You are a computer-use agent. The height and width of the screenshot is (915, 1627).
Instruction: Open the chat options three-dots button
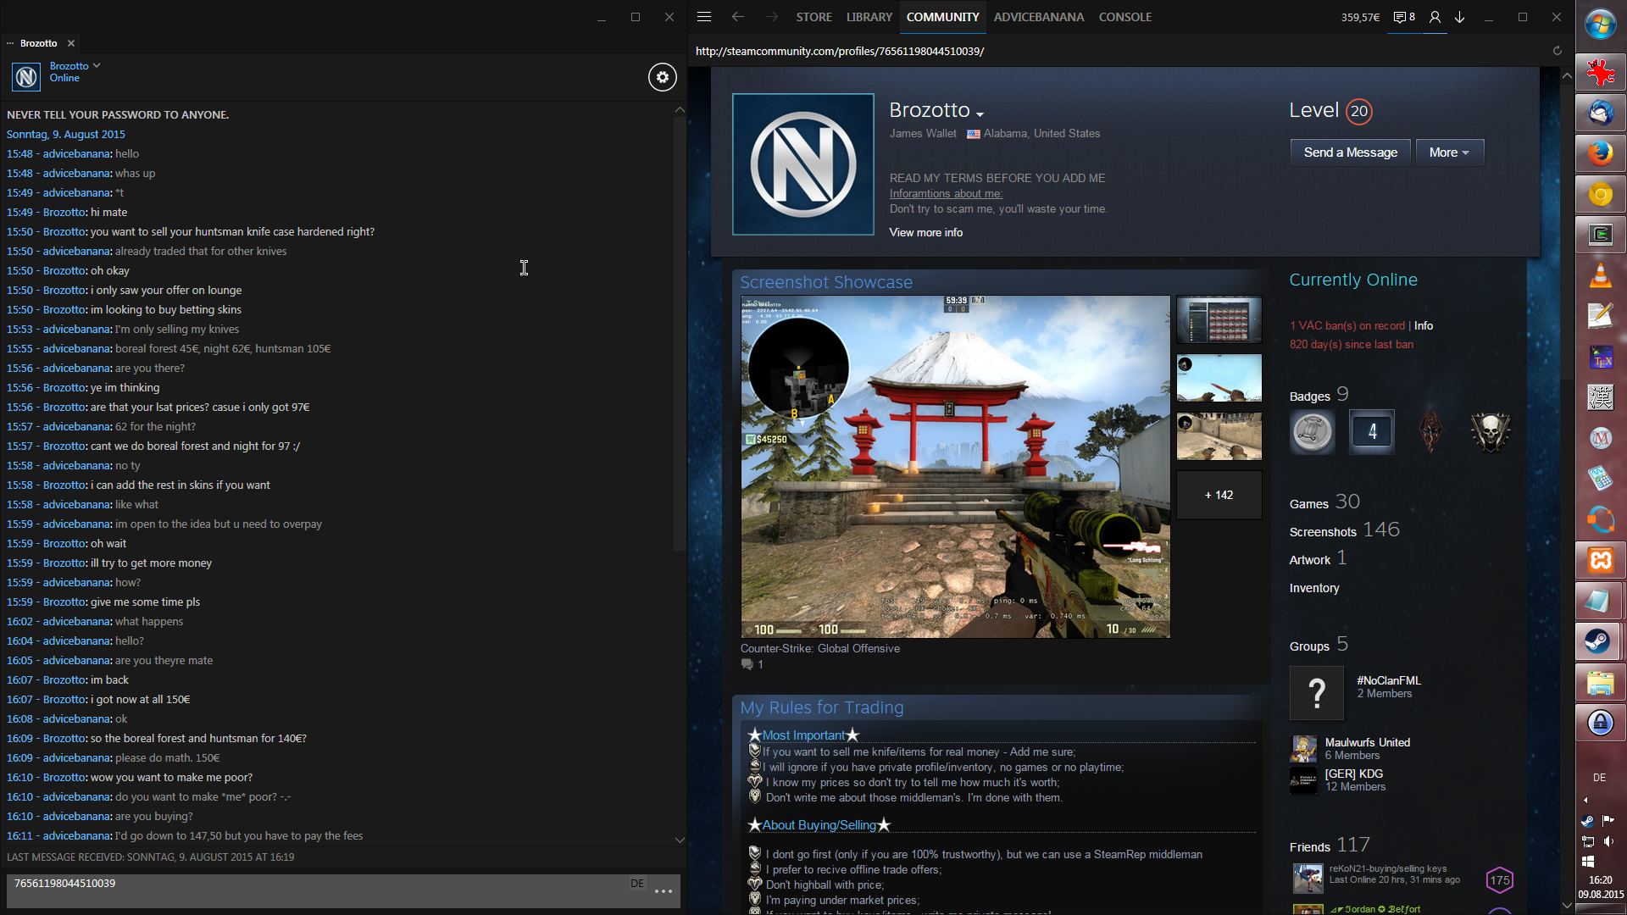pyautogui.click(x=664, y=890)
